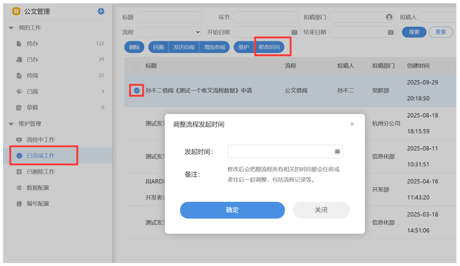Open 流转中工作 in the sidebar
This screenshot has width=460, height=266.
40,140
